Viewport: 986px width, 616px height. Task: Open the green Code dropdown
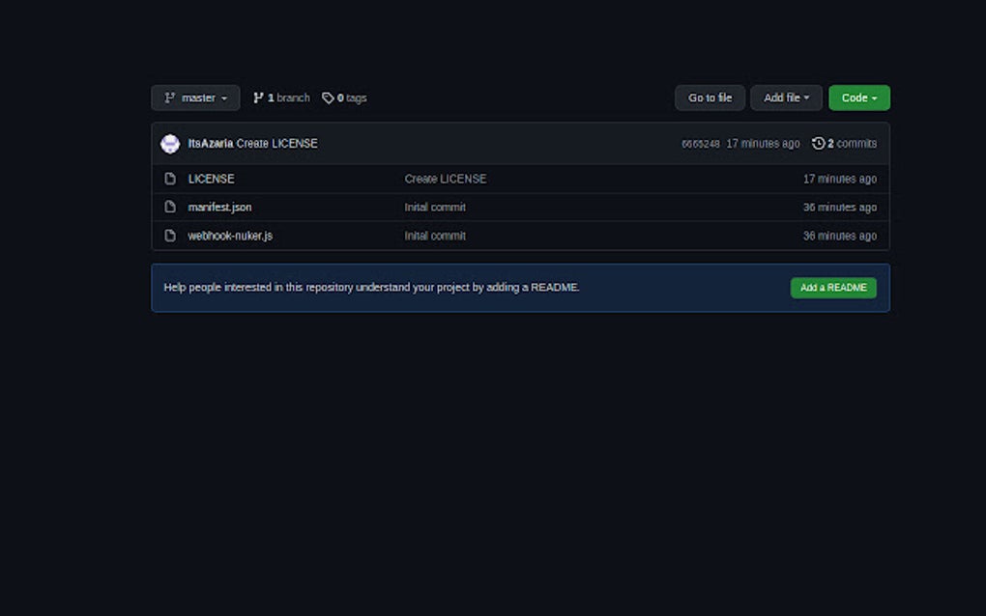tap(858, 98)
